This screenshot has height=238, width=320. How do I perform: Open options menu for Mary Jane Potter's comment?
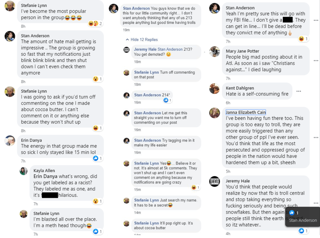pos(316,60)
